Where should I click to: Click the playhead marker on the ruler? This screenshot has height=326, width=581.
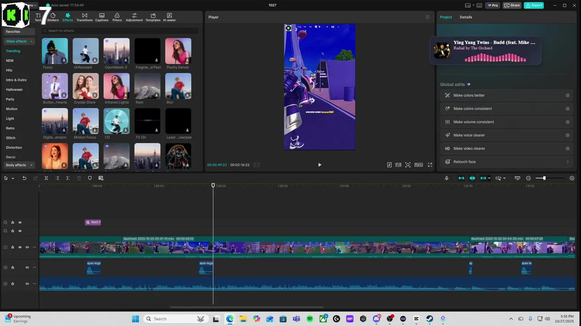(x=213, y=185)
